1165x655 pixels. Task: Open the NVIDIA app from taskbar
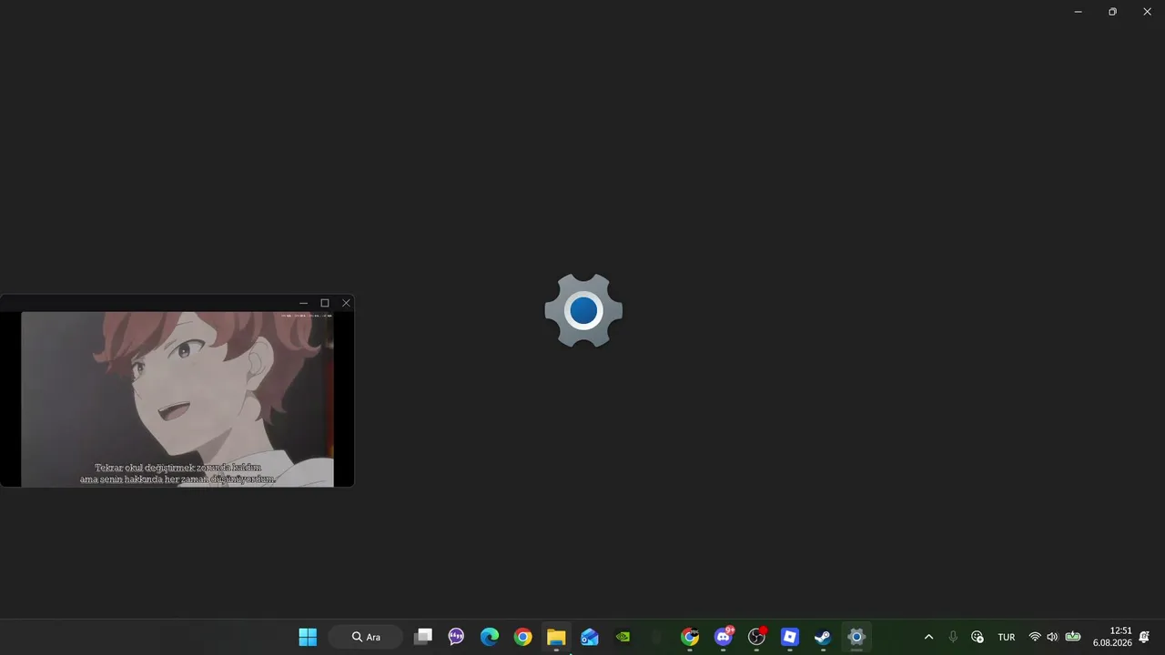[x=623, y=637]
